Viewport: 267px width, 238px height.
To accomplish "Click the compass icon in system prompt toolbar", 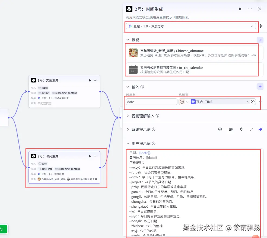I will click(x=220, y=130).
